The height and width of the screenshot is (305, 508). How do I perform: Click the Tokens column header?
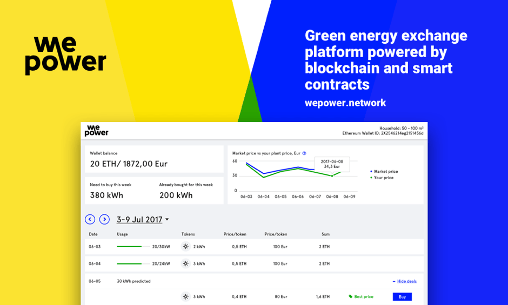pyautogui.click(x=188, y=234)
